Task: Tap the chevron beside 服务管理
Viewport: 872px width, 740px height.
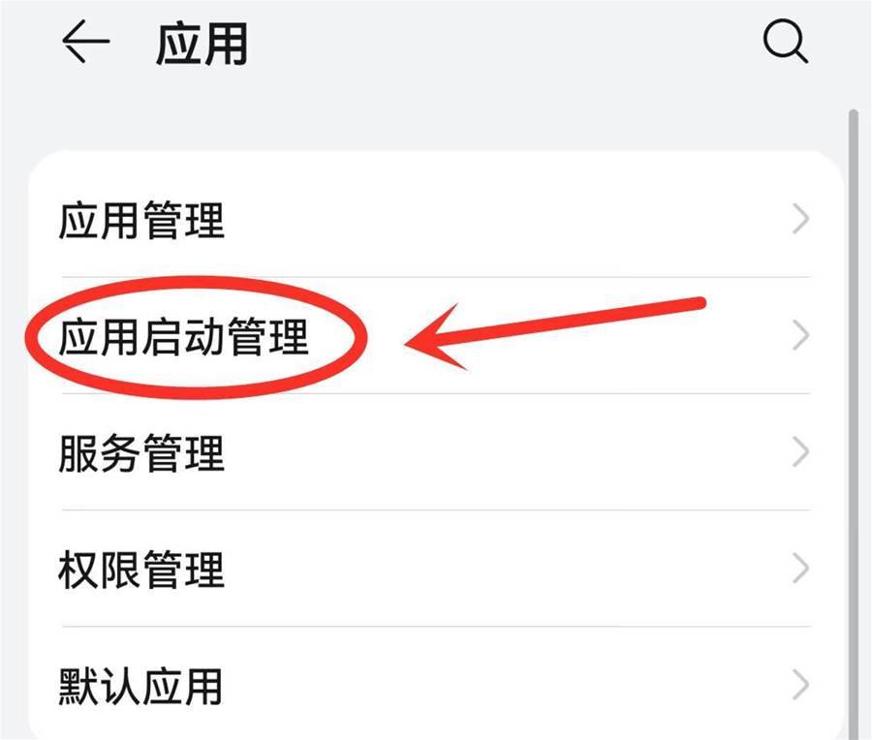Action: click(x=800, y=452)
